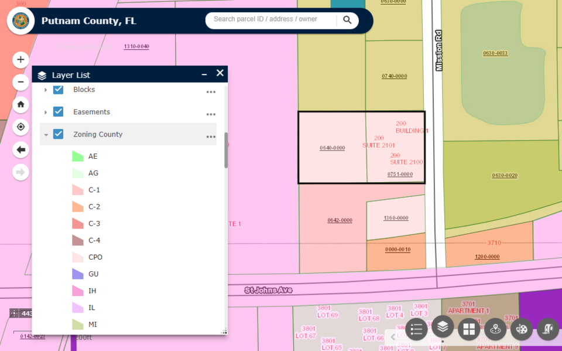Open the draw palette tool
Image resolution: width=562 pixels, height=351 pixels.
(x=522, y=329)
